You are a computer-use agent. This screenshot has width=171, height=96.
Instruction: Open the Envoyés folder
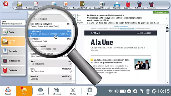coord(13,51)
